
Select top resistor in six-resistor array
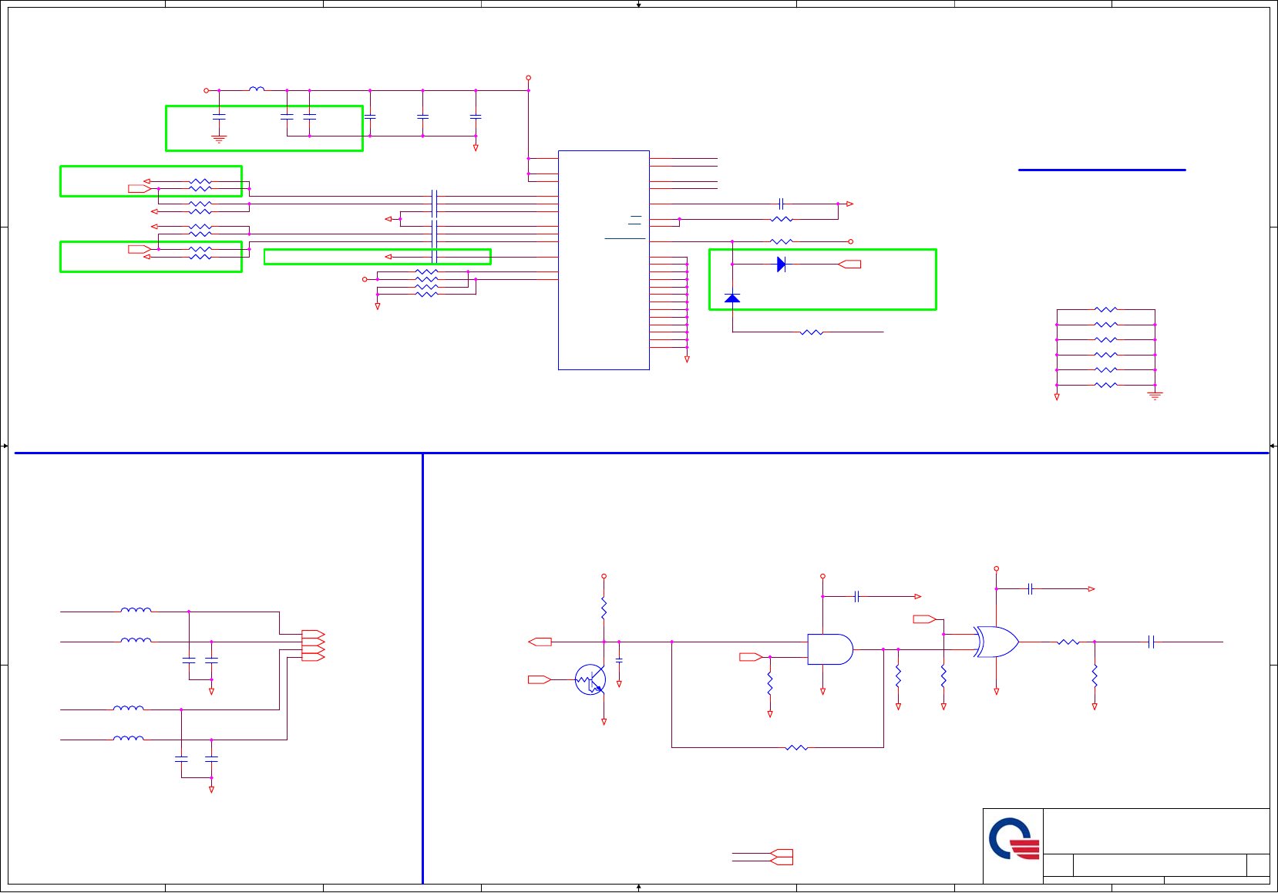pos(1106,309)
